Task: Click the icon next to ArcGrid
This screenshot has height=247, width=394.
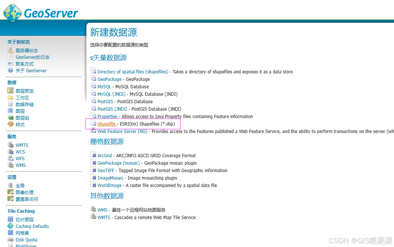Action: pos(93,155)
